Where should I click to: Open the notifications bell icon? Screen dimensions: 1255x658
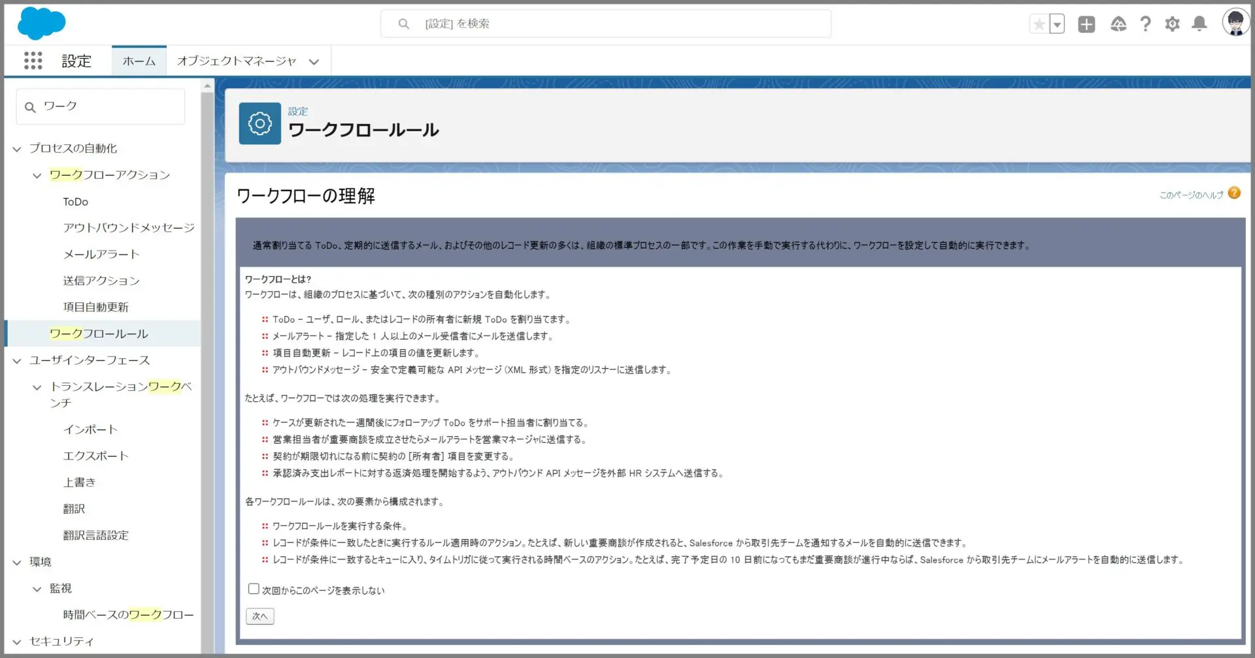pyautogui.click(x=1199, y=24)
